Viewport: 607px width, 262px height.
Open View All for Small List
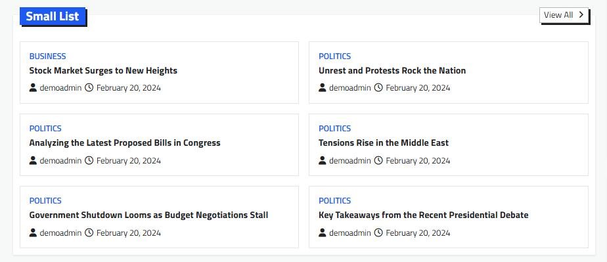(564, 15)
